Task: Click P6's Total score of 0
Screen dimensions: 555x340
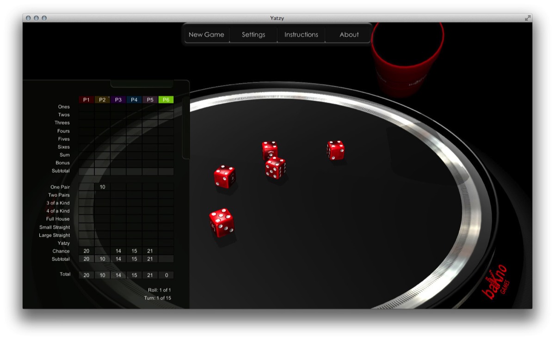Action: click(166, 275)
